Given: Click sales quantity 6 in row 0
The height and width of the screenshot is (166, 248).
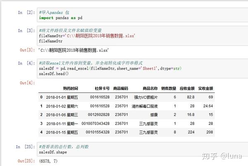Looking at the screenshot, I should [175, 97].
